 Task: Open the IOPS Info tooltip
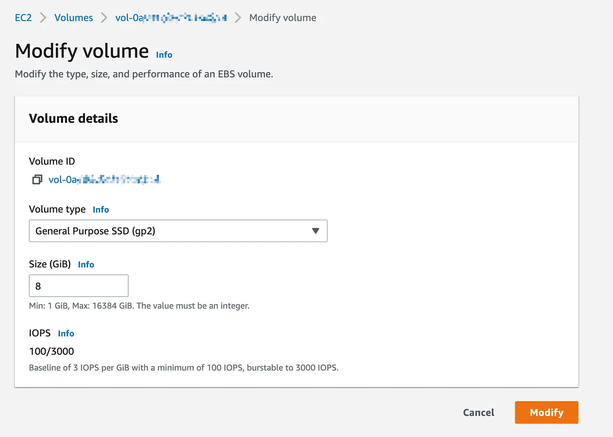click(x=66, y=333)
